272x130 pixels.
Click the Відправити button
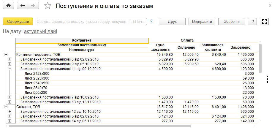click(202, 22)
